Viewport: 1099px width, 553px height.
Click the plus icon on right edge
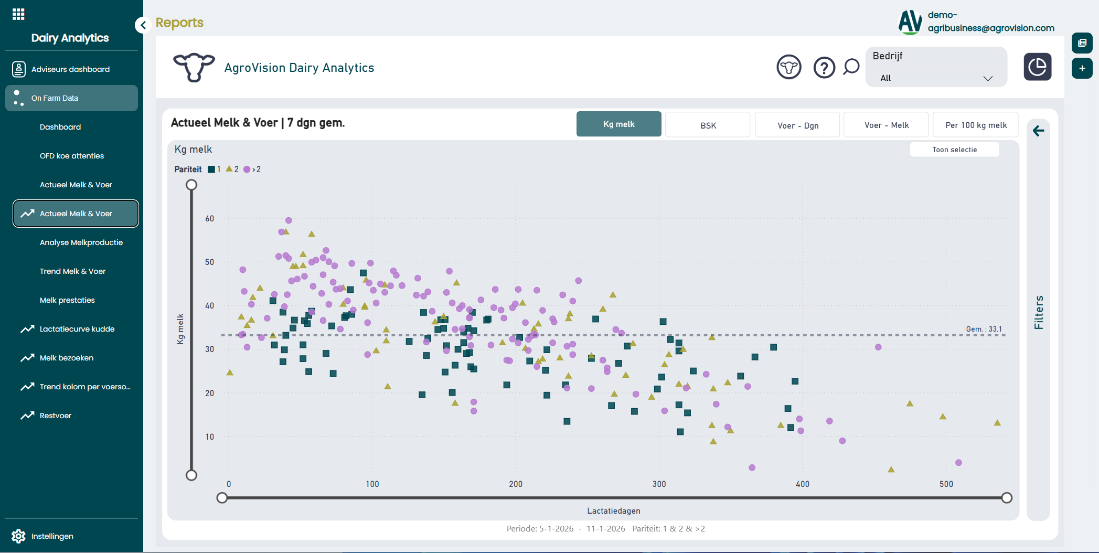1082,68
